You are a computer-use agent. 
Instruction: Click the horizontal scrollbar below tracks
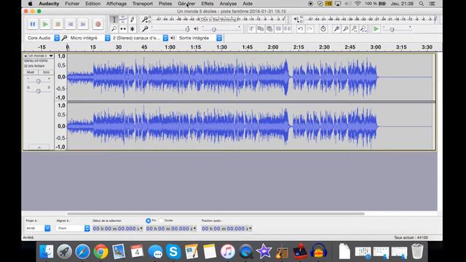pos(216,213)
